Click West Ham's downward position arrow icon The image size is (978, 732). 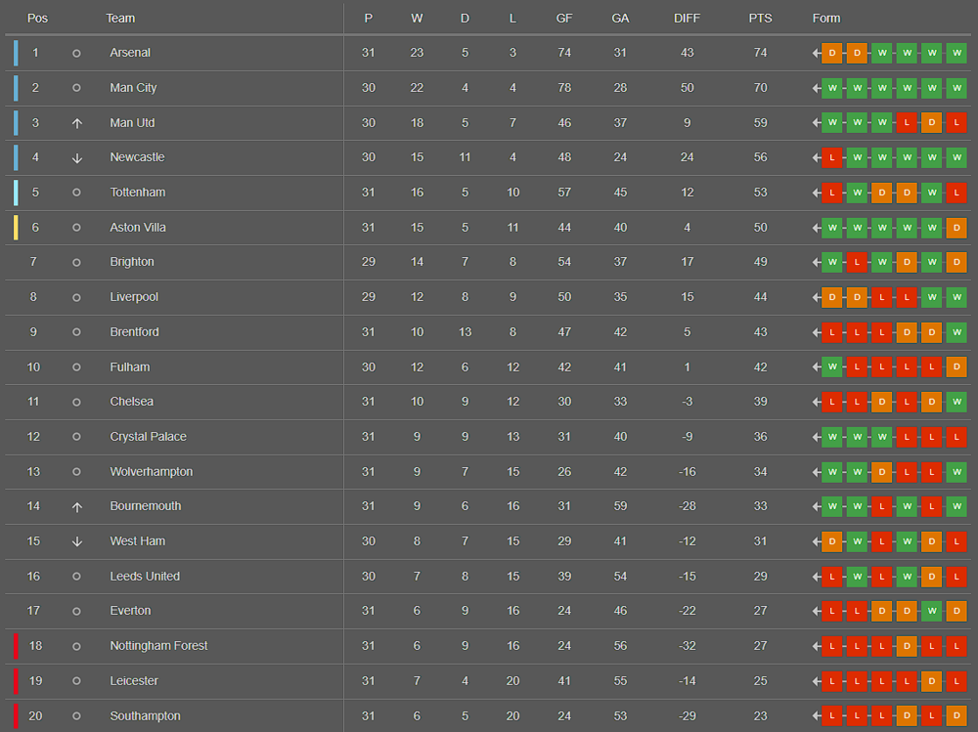pos(76,541)
